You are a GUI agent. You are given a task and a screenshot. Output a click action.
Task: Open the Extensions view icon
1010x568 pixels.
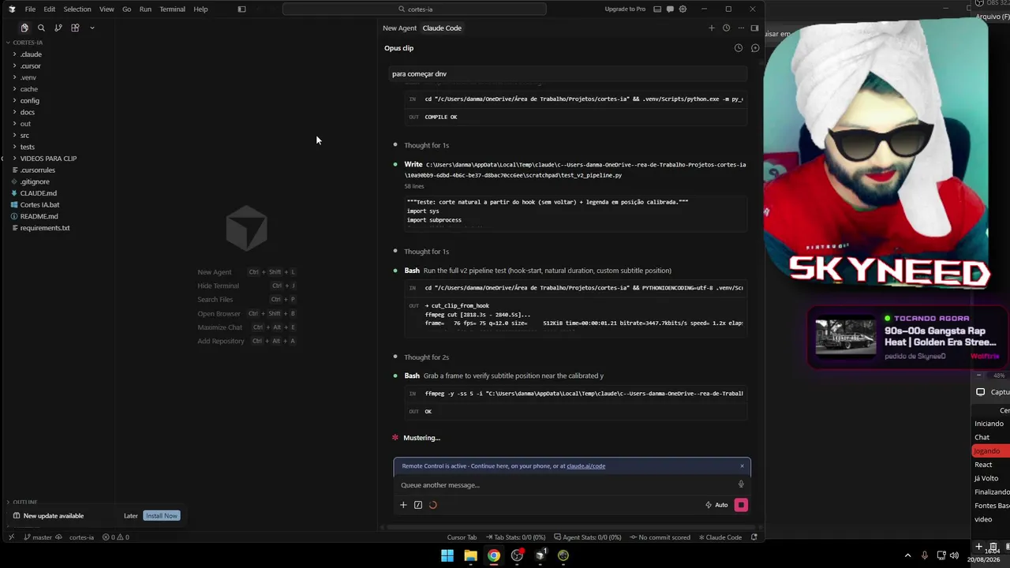75,28
